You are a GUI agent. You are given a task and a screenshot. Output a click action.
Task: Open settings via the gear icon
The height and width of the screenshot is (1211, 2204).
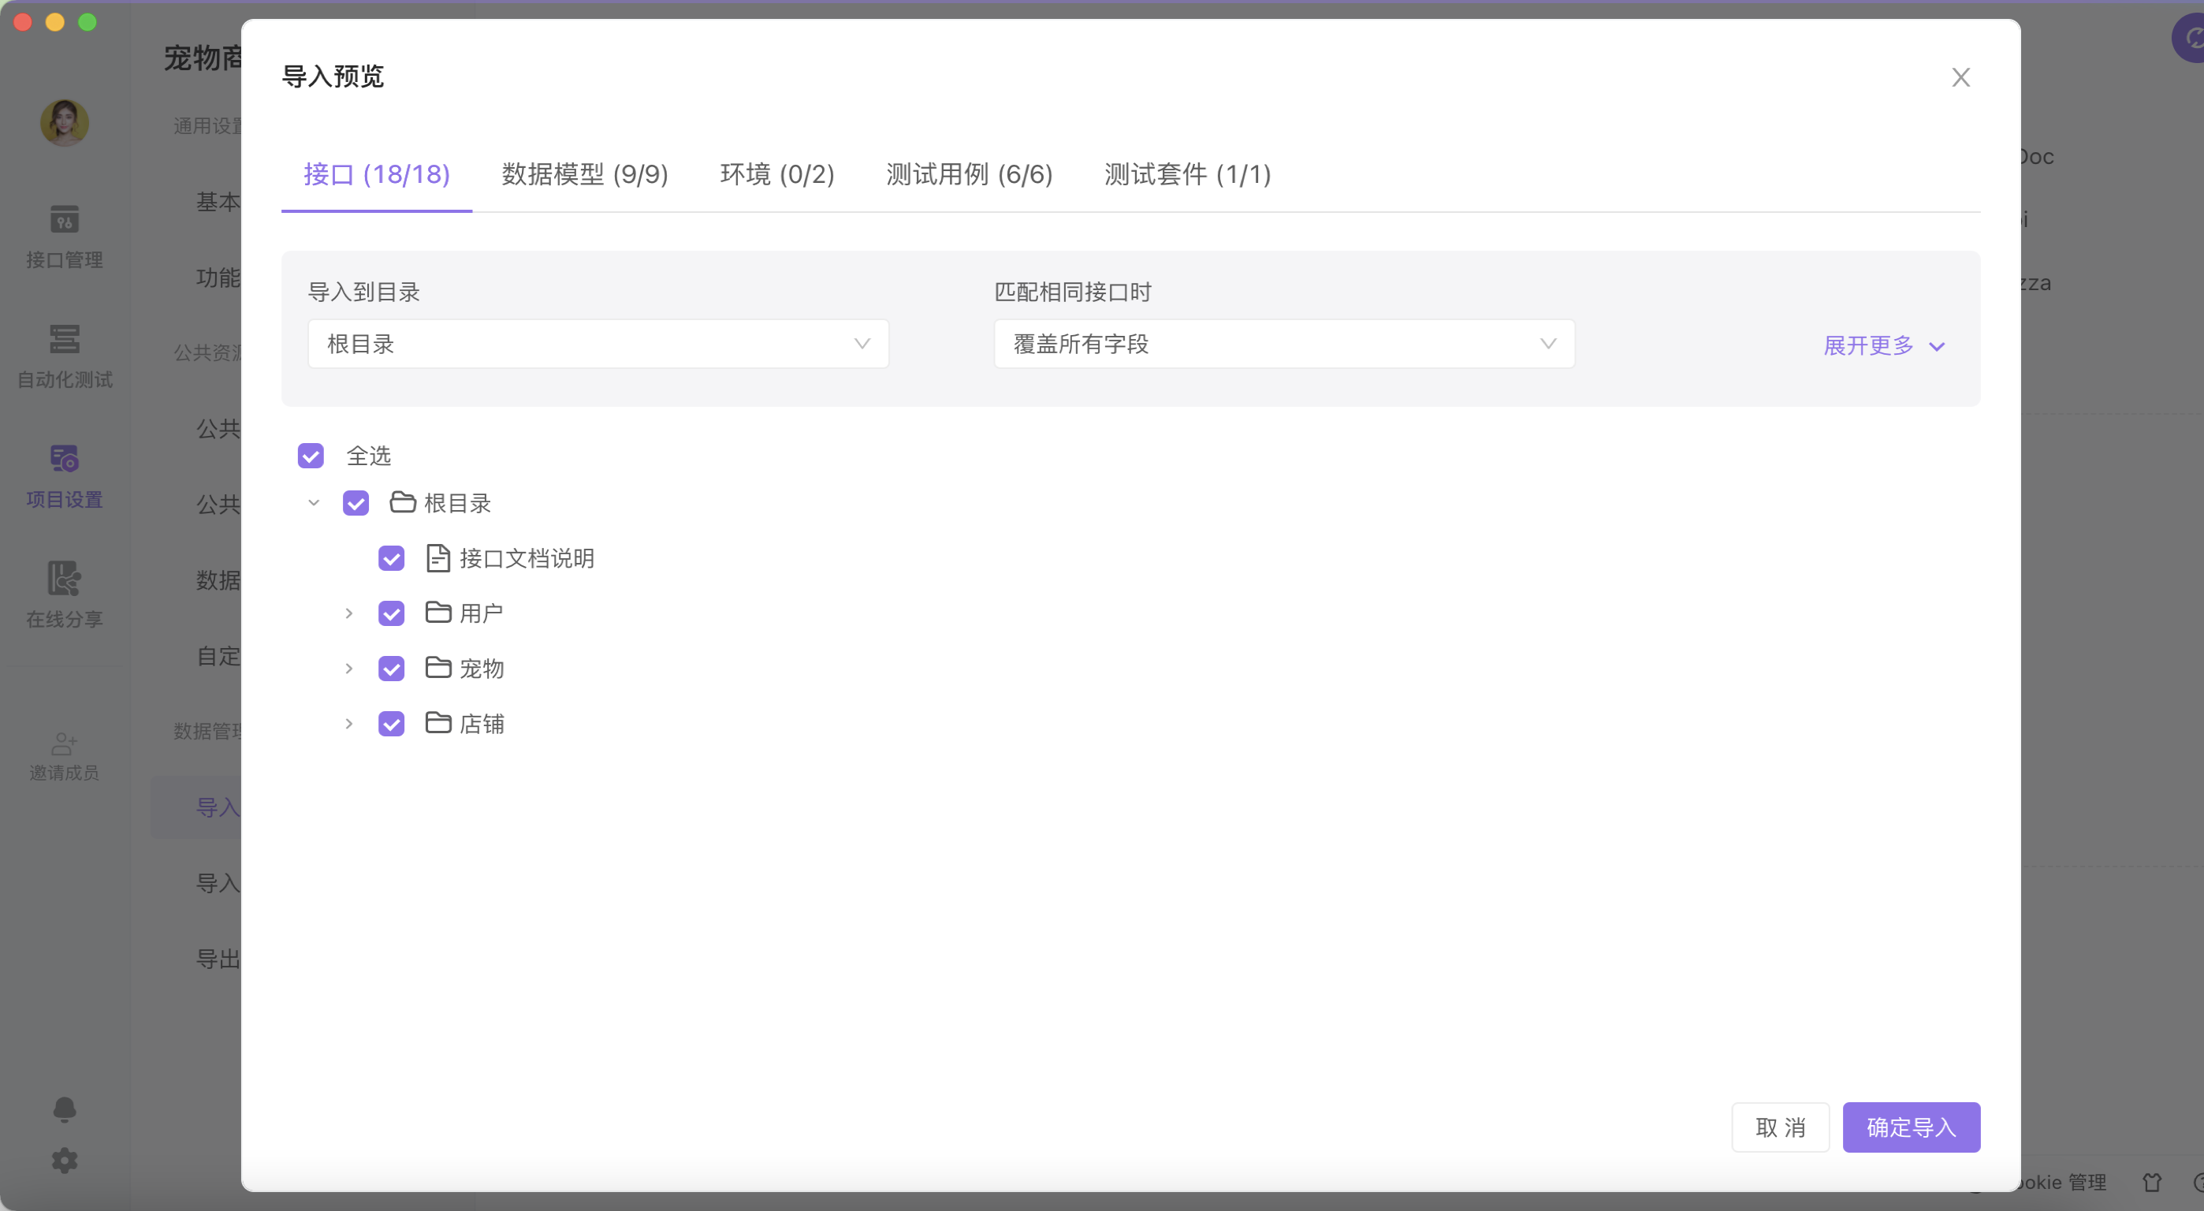64,1161
